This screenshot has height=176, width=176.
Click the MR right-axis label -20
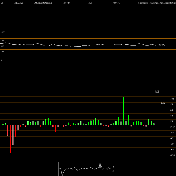172,133
